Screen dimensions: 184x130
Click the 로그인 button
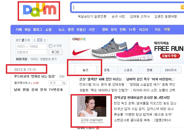[x=55, y=52]
